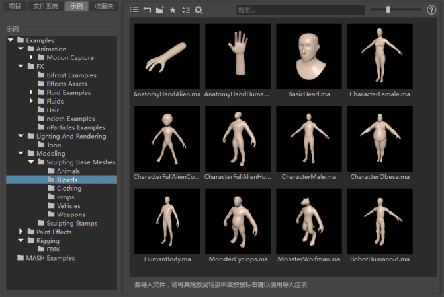This screenshot has height=297, width=444.
Task: Select the Sculpting Stamps folder
Action: click(x=71, y=223)
